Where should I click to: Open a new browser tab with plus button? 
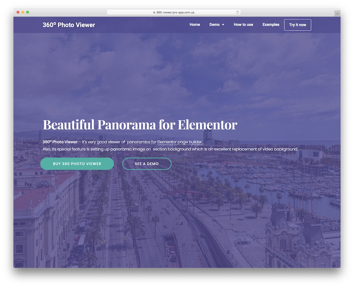tap(337, 14)
